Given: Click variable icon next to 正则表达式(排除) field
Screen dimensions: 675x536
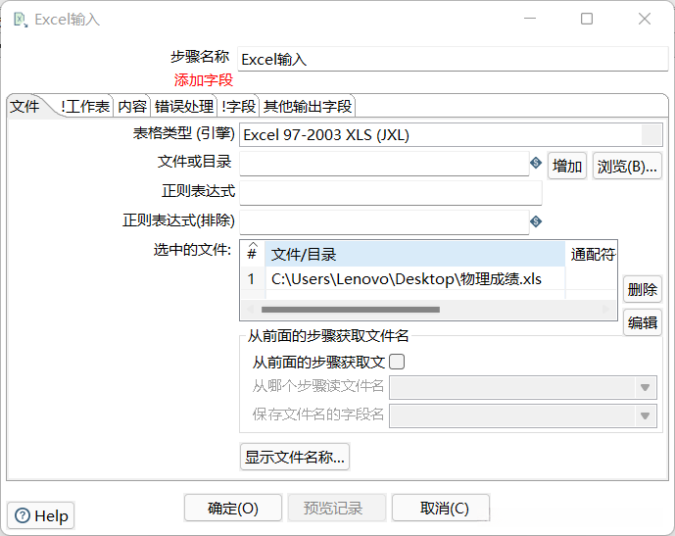Looking at the screenshot, I should [x=536, y=221].
